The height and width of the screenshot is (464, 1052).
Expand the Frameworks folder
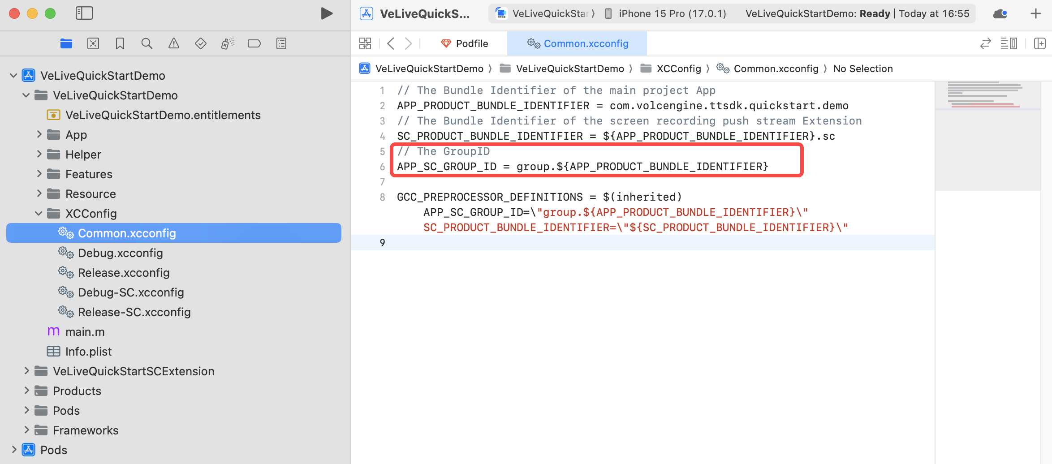[26, 430]
